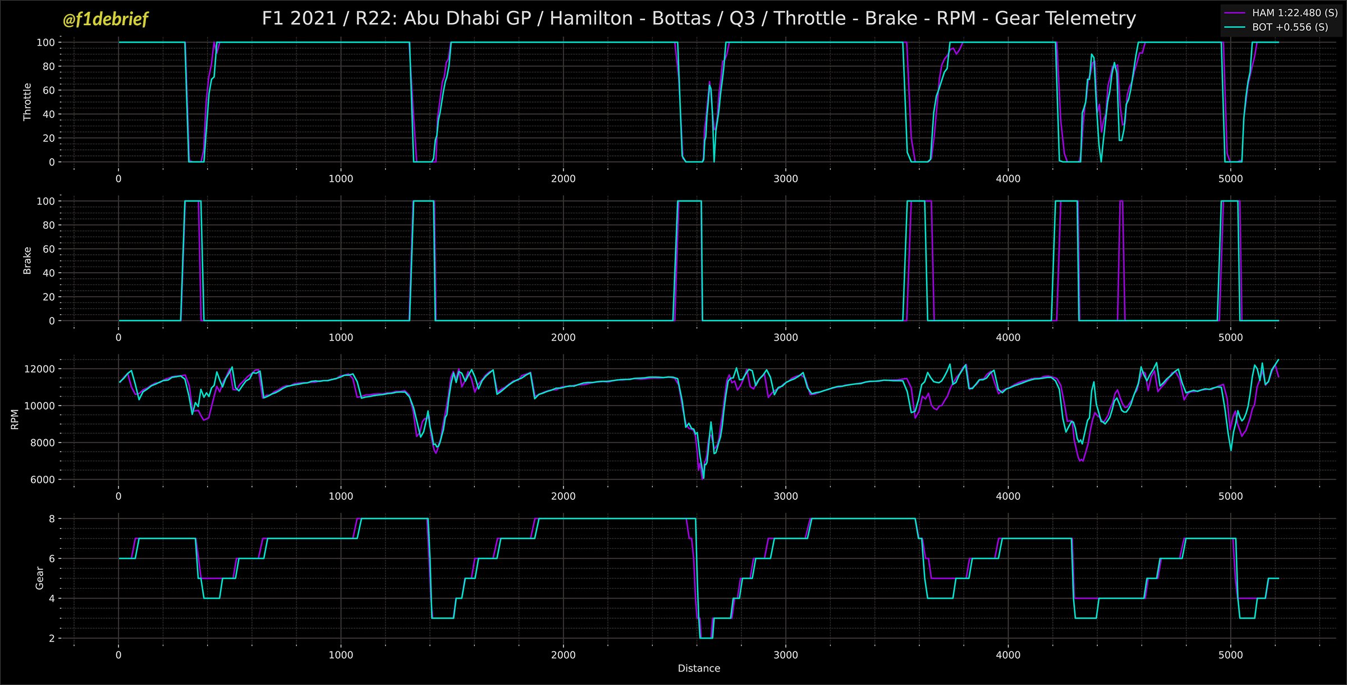The width and height of the screenshot is (1347, 685).
Task: Click the RPM y-axis label
Action: click(15, 419)
